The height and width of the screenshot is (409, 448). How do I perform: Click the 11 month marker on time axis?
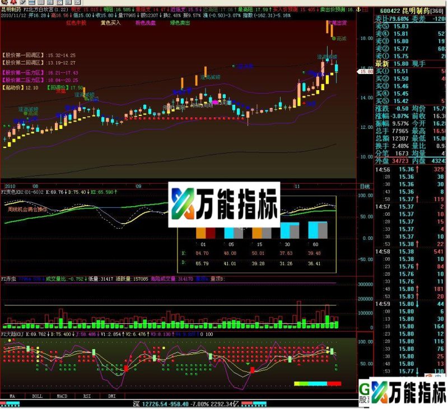tap(297, 186)
